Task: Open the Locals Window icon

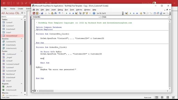Action: [x=155, y=13]
